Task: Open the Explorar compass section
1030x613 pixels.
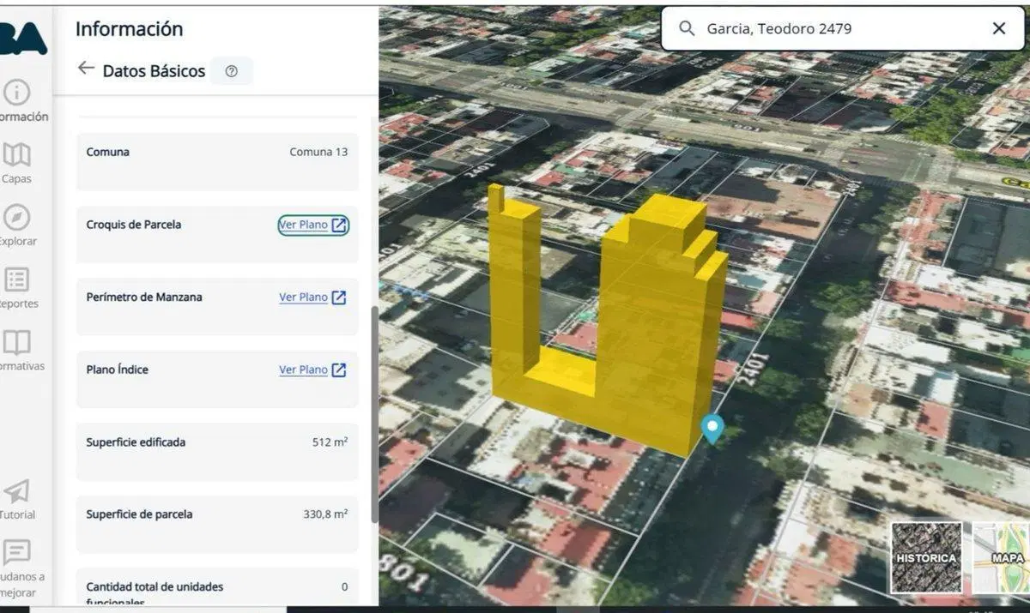Action: tap(17, 225)
